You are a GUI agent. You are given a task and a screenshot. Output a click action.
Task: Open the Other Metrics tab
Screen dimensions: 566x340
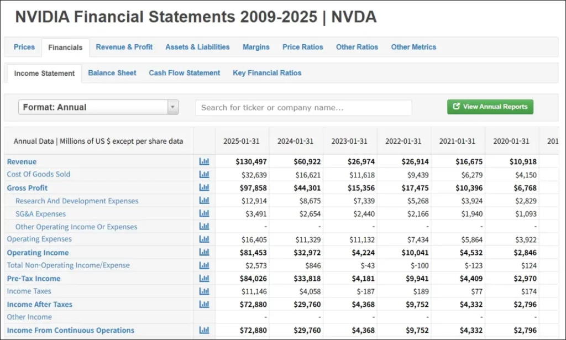(x=413, y=47)
